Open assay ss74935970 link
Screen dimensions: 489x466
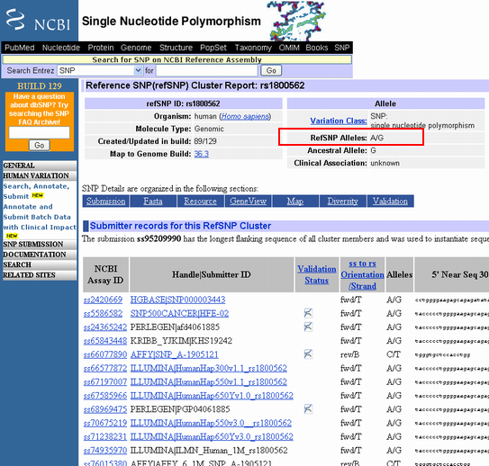(105, 451)
